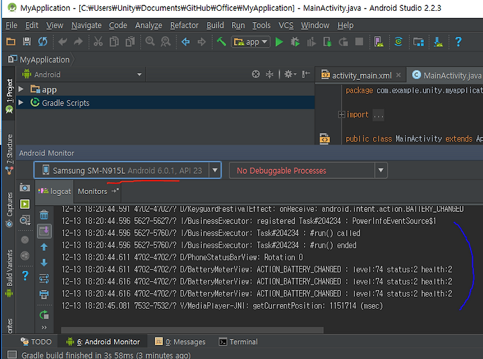Screen dimensions: 483x359
Task: Open the Samsung SM-N915L device dropdown
Action: [x=127, y=170]
